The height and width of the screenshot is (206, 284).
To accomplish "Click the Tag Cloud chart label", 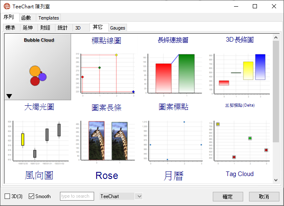I will (239, 174).
